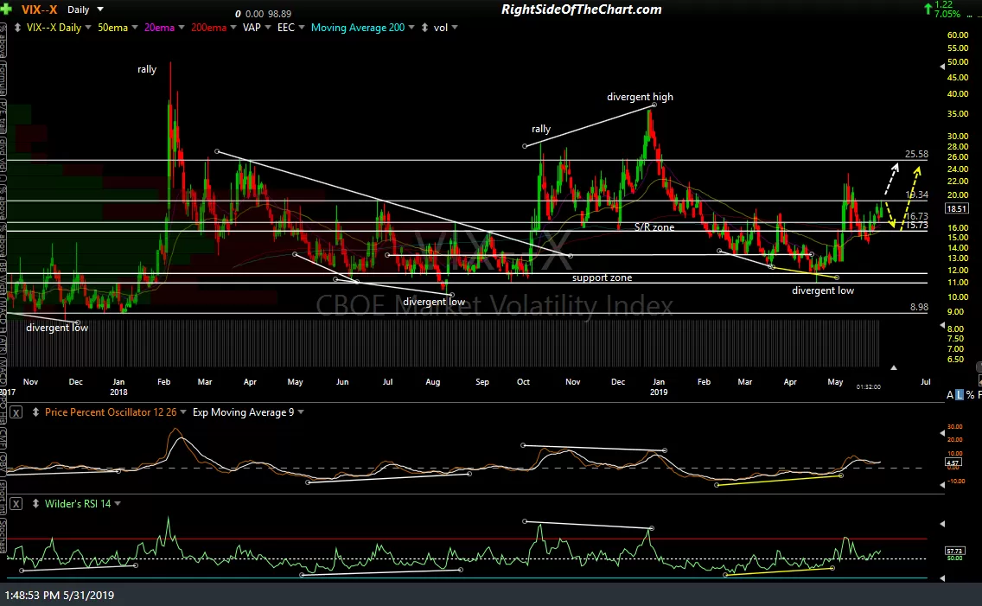Select the 16.73 price level label
This screenshot has height=606, width=982.
917,216
